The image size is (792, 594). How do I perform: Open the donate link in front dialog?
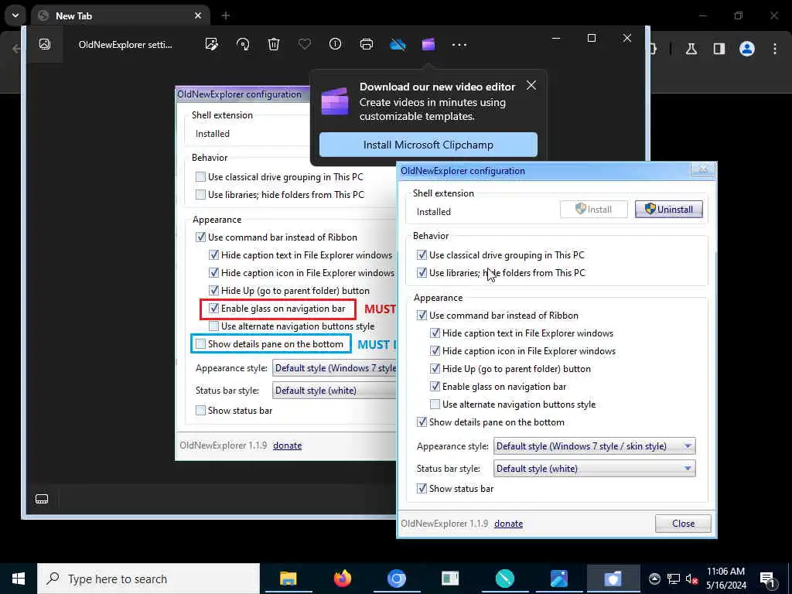click(509, 524)
